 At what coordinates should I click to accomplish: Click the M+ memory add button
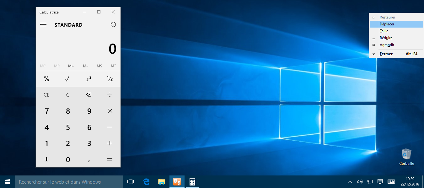71,66
